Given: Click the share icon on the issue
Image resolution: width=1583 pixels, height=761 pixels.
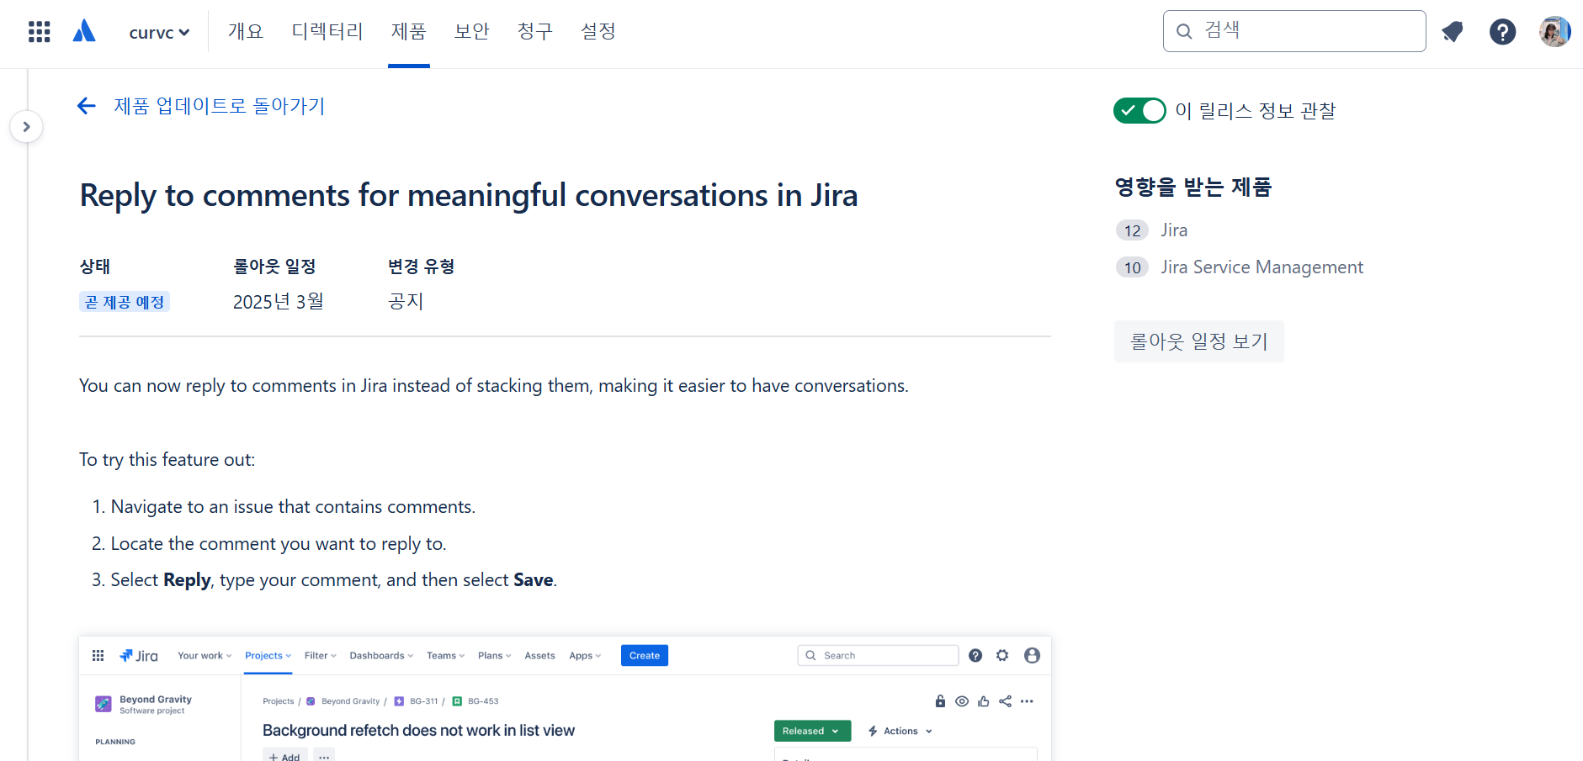Looking at the screenshot, I should pyautogui.click(x=1006, y=701).
